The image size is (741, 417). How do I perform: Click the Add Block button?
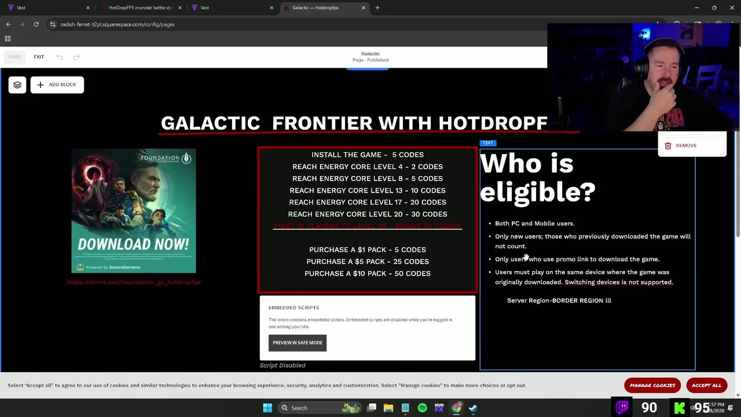57,85
